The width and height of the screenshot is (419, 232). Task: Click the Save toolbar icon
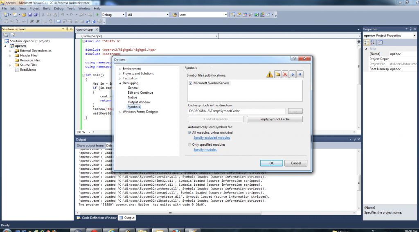[x=29, y=15]
